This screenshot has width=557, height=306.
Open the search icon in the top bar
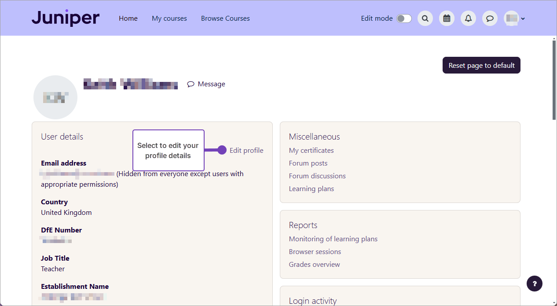(x=425, y=18)
